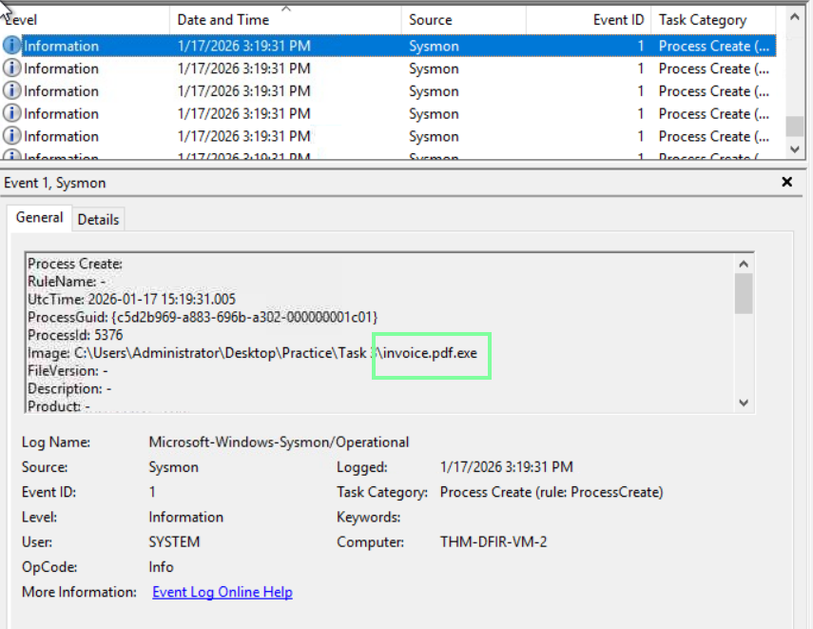Click the info icon of the selected first event row

pyautogui.click(x=12, y=46)
